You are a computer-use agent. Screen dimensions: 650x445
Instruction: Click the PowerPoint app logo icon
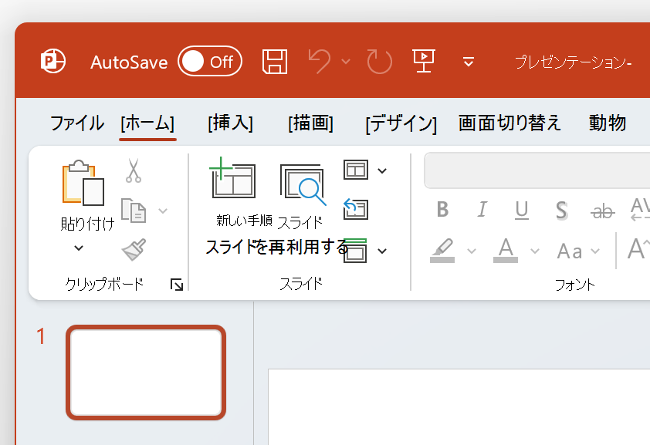[x=53, y=61]
